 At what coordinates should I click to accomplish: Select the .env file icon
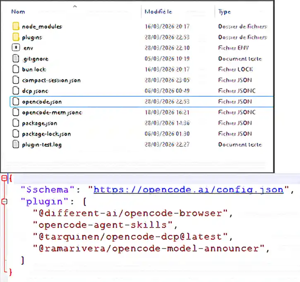coord(16,48)
